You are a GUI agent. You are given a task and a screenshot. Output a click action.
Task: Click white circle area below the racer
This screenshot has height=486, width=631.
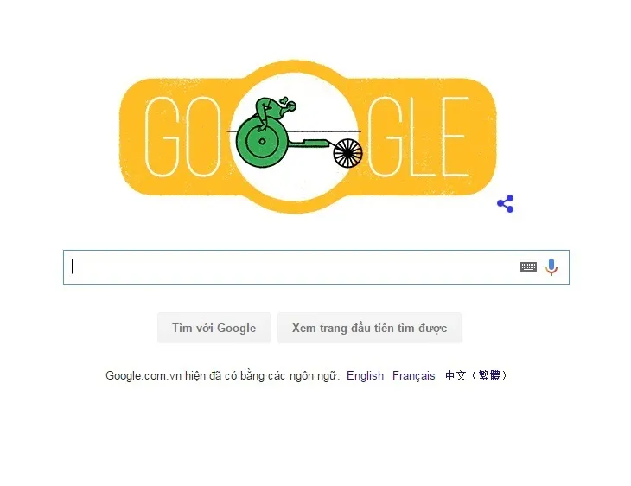click(296, 183)
